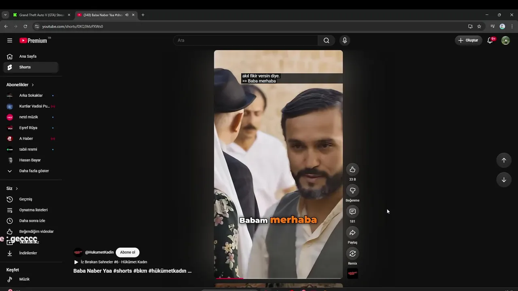This screenshot has width=518, height=291.
Task: Open media controls icon in toolbar
Action: point(493,26)
